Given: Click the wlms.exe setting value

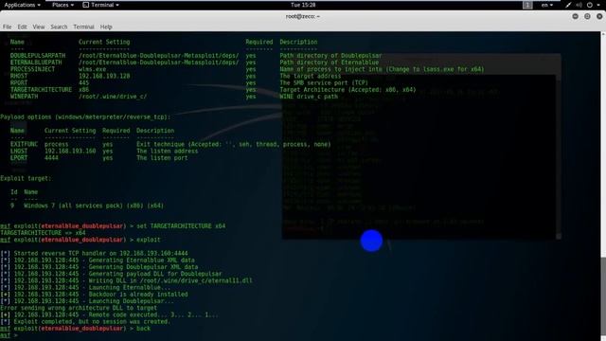Looking at the screenshot, I should [x=92, y=69].
